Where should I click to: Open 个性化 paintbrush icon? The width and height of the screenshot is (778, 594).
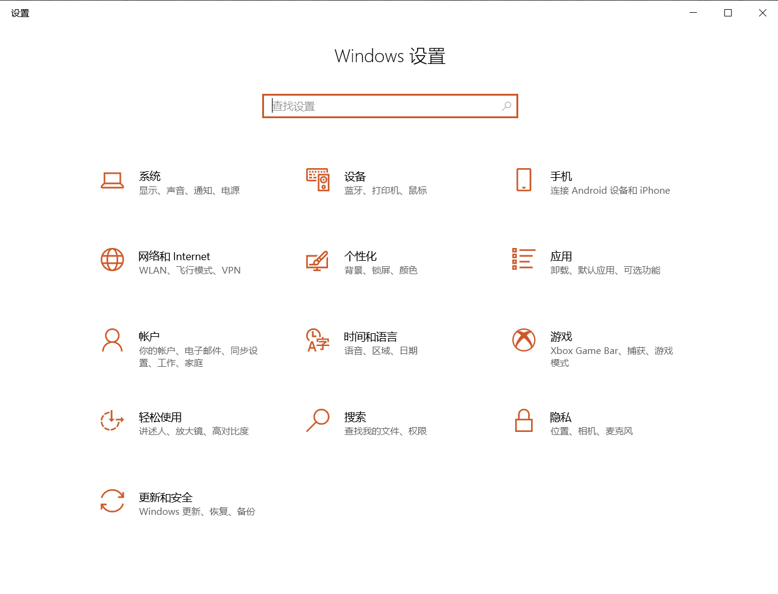pyautogui.click(x=317, y=260)
